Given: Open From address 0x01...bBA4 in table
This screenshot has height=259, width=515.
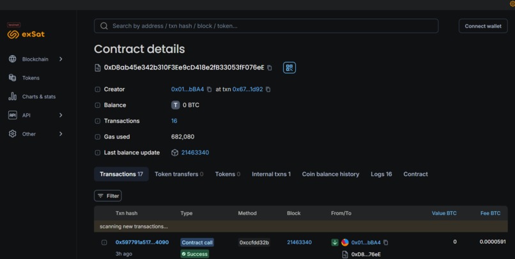Looking at the screenshot, I should click(x=366, y=242).
